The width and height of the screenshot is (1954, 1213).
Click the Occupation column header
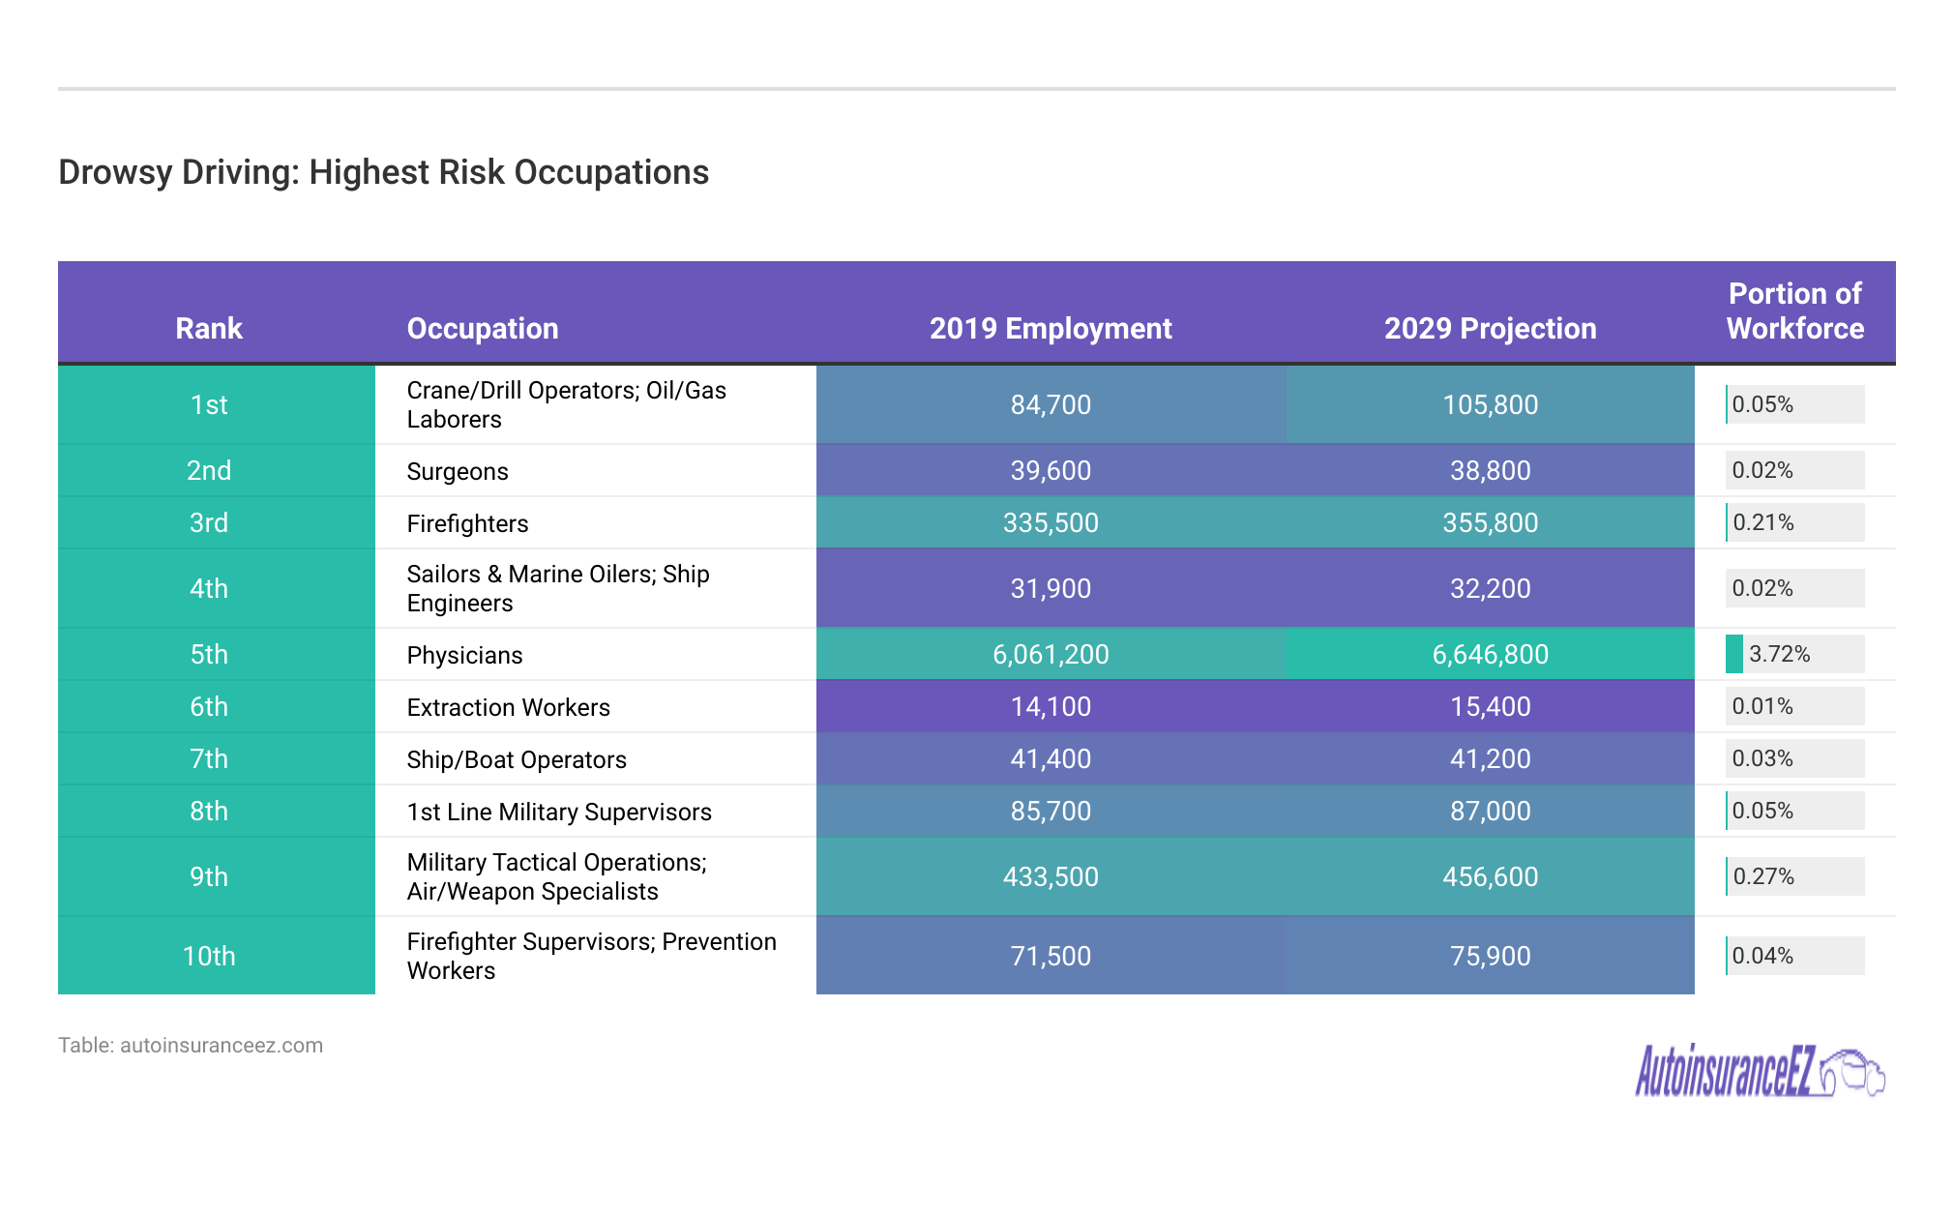click(482, 329)
